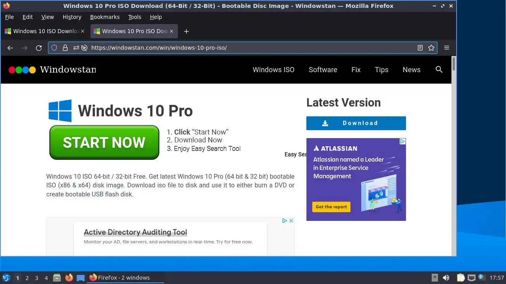Open the network tray icon
The width and height of the screenshot is (506, 284).
[x=471, y=278]
